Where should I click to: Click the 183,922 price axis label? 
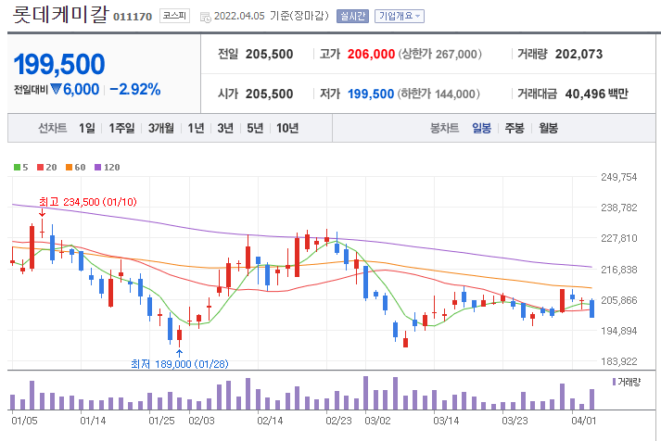coord(619,361)
